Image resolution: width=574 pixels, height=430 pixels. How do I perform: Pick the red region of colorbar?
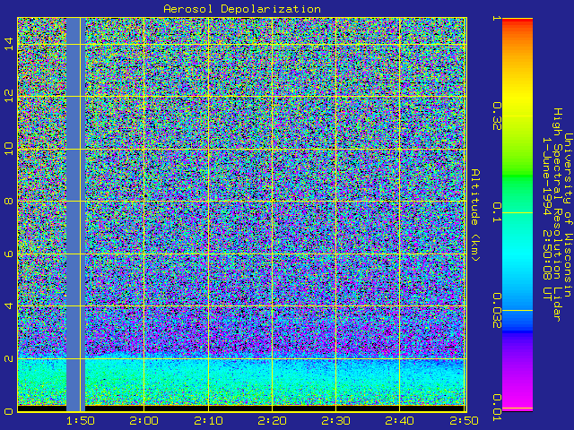pyautogui.click(x=517, y=22)
